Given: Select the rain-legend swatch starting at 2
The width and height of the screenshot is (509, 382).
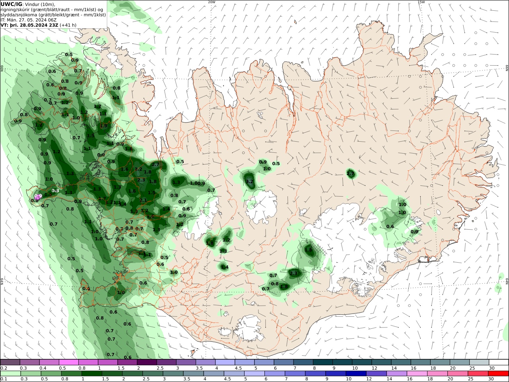Looking at the screenshot, I should click(x=132, y=374).
